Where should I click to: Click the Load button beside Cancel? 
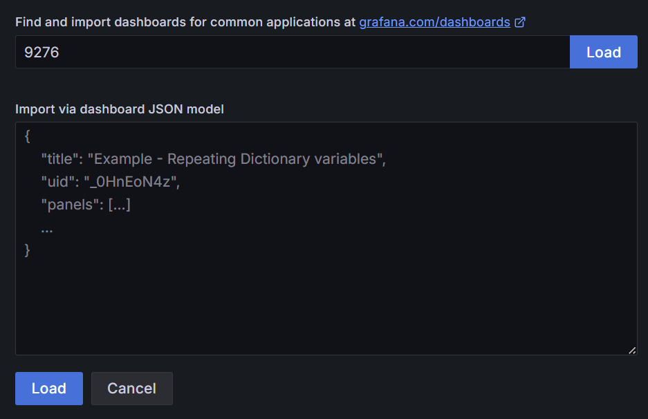[49, 389]
